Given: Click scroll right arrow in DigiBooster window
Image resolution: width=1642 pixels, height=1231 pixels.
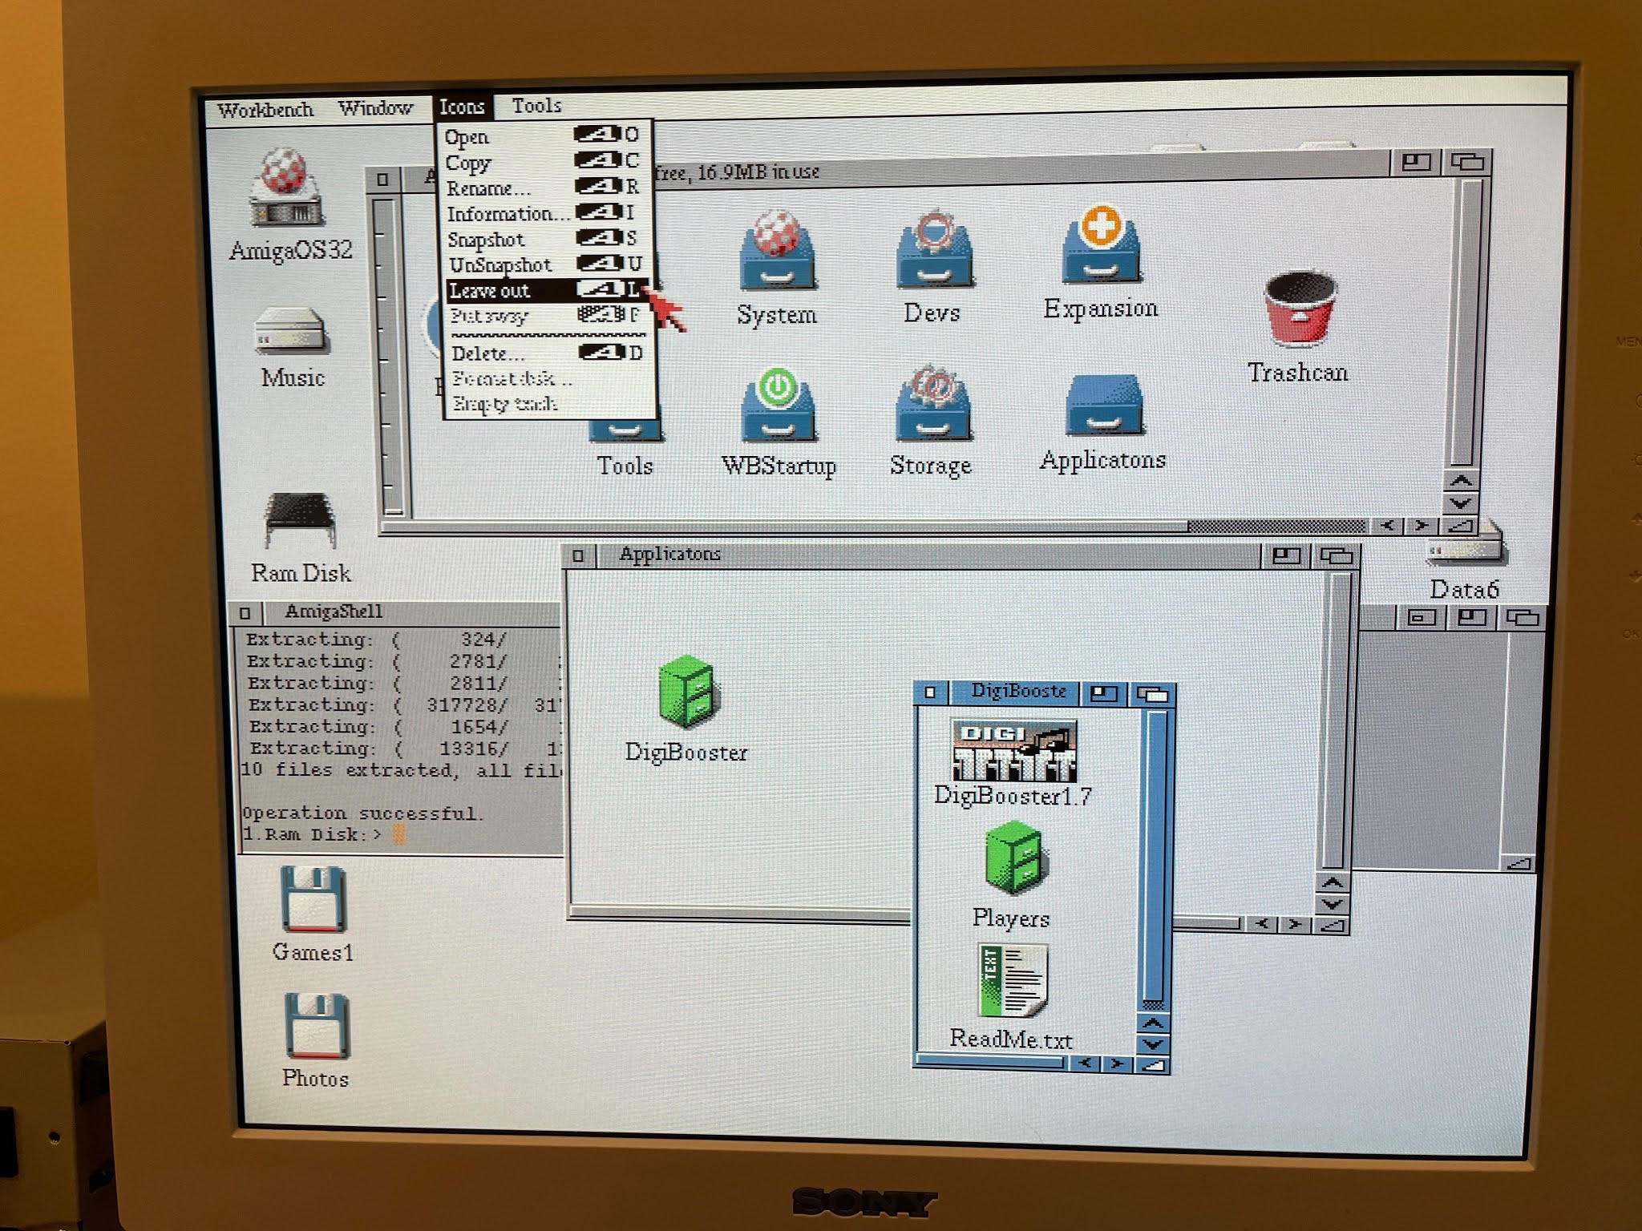Looking at the screenshot, I should [1118, 1064].
